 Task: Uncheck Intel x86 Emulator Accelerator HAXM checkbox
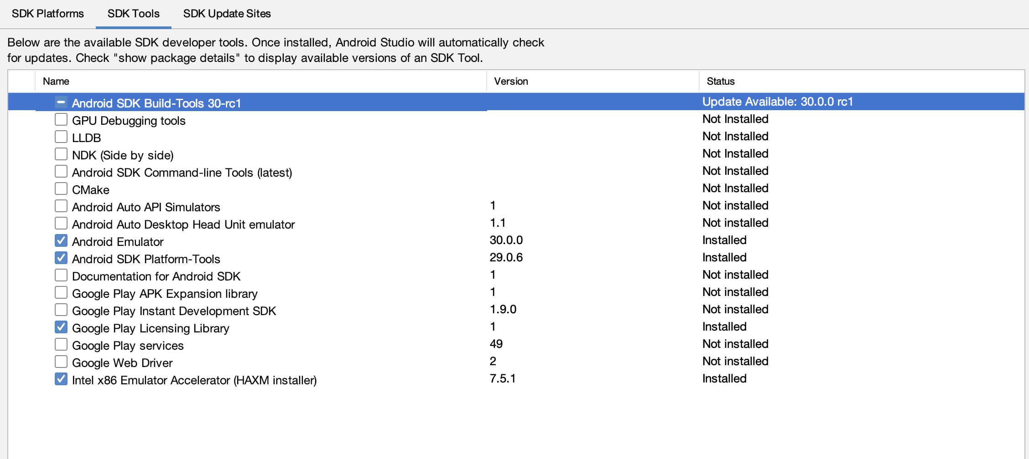(x=61, y=379)
